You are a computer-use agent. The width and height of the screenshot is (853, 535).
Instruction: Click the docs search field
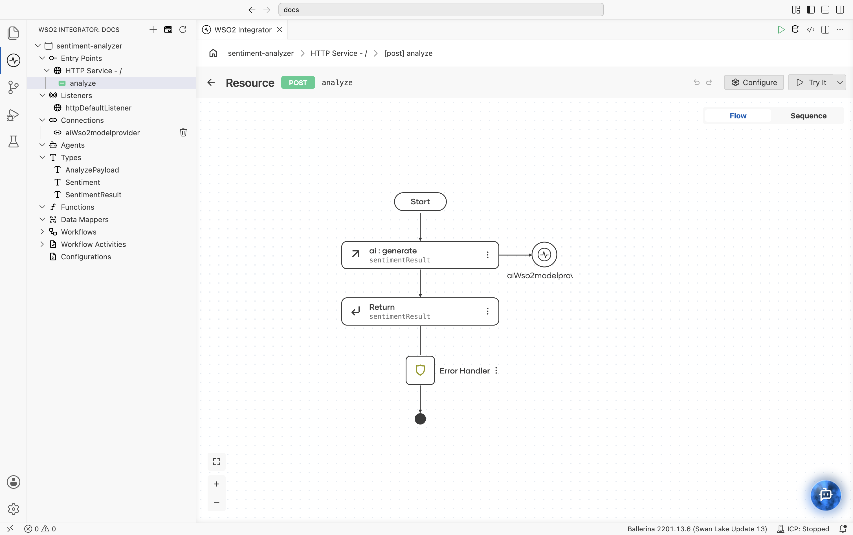441,10
